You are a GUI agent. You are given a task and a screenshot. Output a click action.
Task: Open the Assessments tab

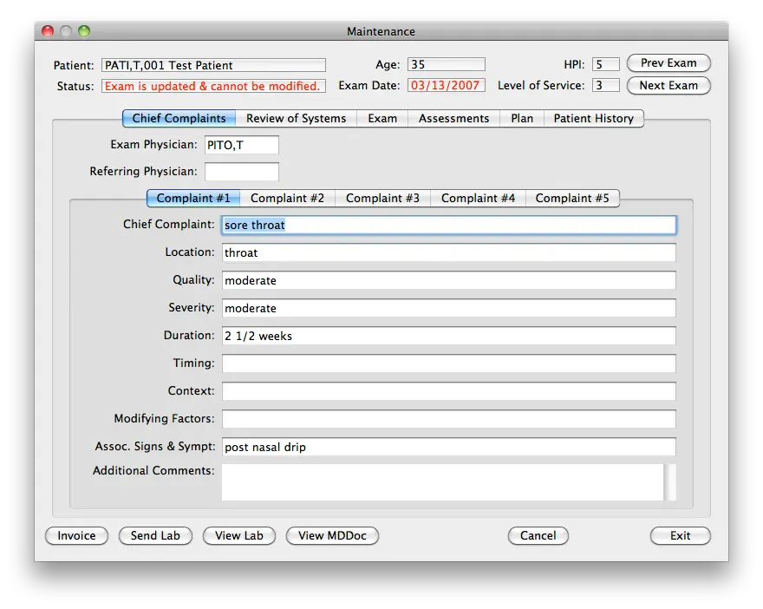(453, 118)
